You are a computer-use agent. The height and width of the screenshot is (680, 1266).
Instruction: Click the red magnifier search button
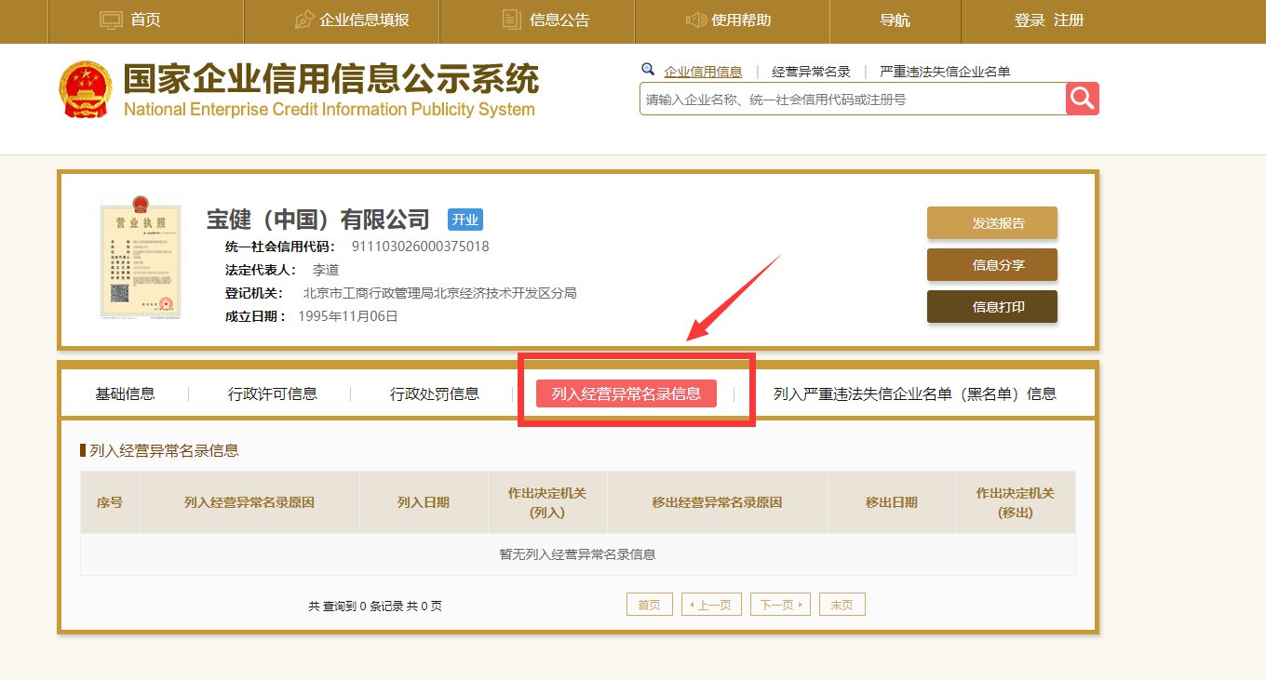[x=1083, y=99]
